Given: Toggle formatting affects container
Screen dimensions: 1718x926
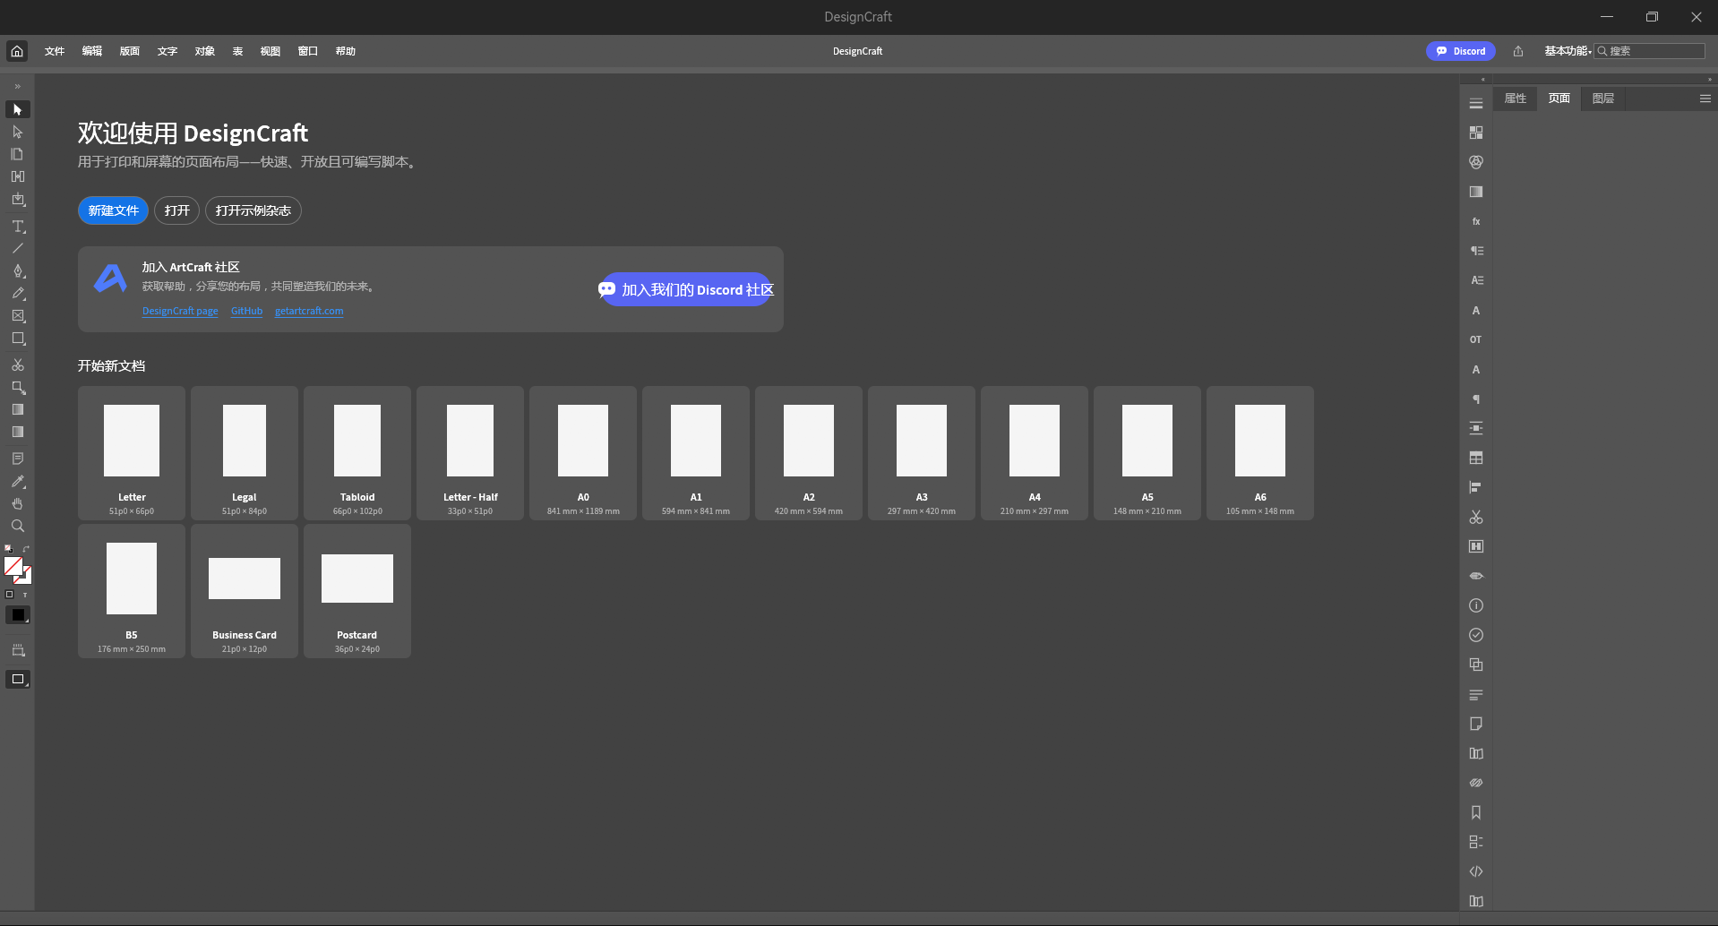Looking at the screenshot, I should click(x=10, y=595).
